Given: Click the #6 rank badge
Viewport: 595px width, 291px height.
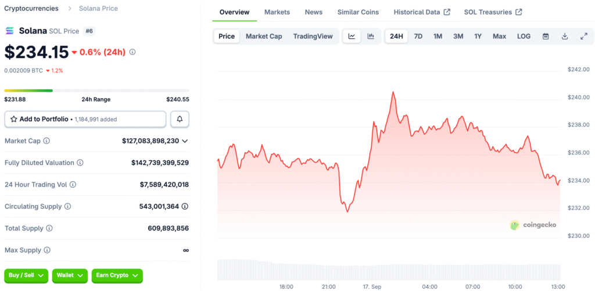Looking at the screenshot, I should (x=89, y=31).
